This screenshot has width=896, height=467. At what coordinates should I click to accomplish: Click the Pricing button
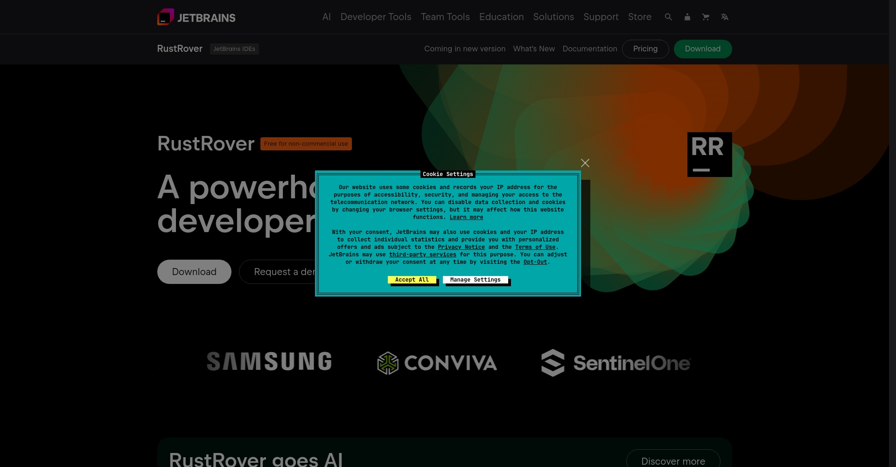[x=645, y=49]
